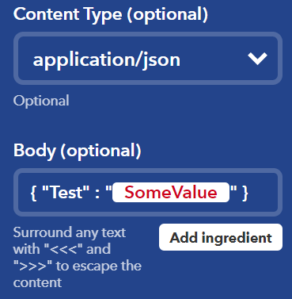Click the SomeValue ingredient pill
Image resolution: width=292 pixels, height=299 pixels.
171,192
